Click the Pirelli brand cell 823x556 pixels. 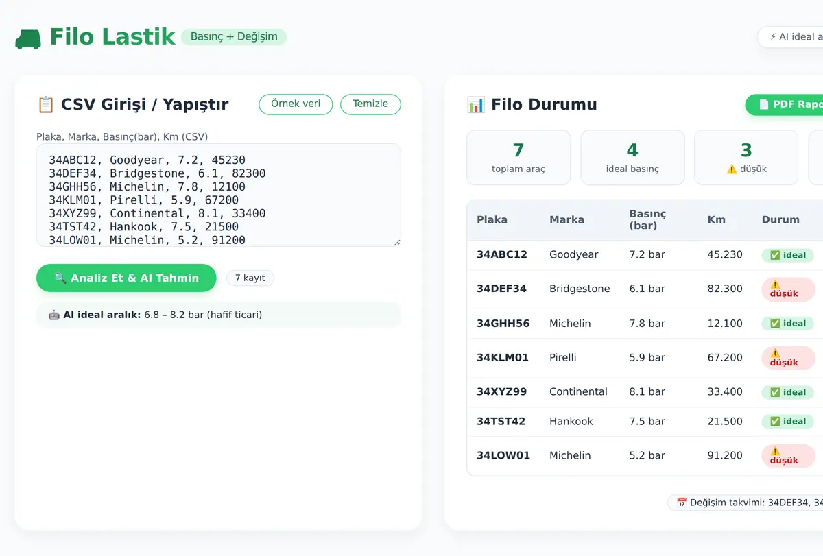tap(563, 358)
